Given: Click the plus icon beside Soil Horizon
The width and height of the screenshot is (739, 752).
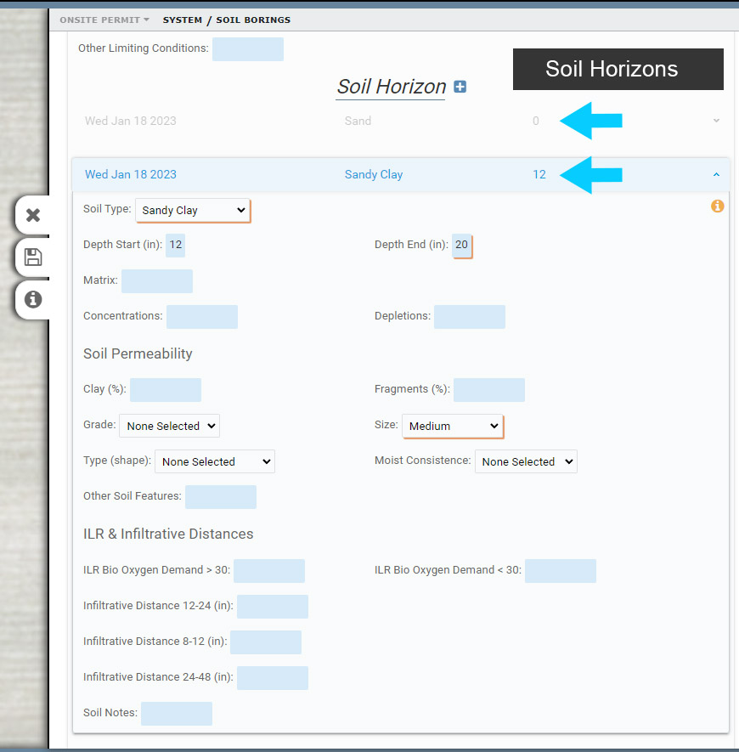Looking at the screenshot, I should click(x=460, y=87).
